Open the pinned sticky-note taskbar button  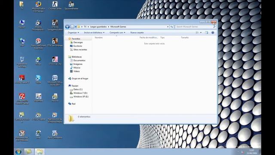coord(29,152)
